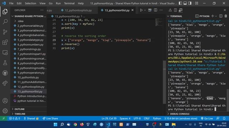
Task: Customize Layout from title bar
Action: [196, 3]
